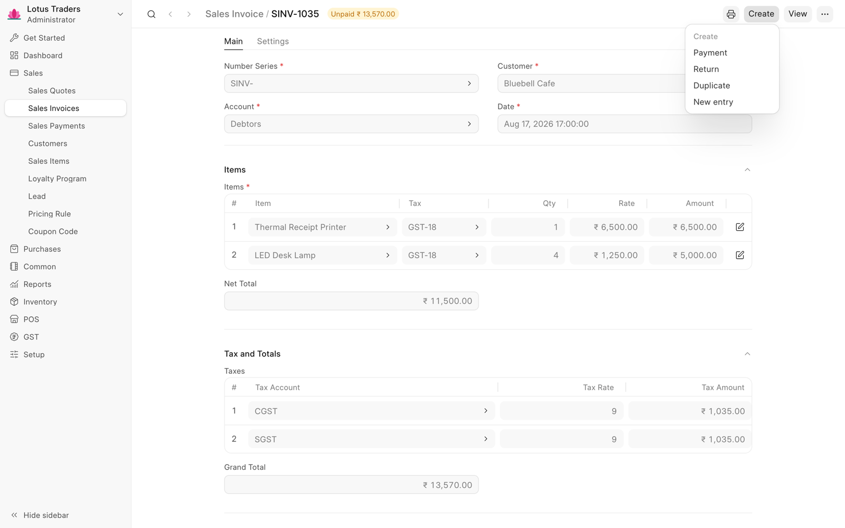Open the Setup sidebar section

point(65,355)
